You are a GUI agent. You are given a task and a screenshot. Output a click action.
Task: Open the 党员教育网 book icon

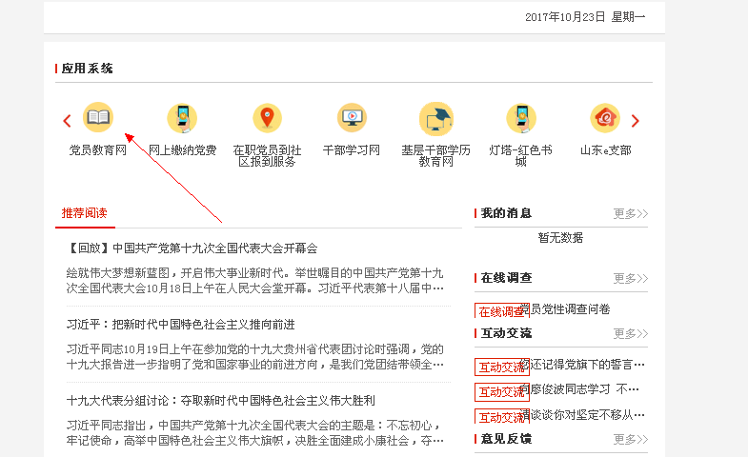[x=97, y=118]
